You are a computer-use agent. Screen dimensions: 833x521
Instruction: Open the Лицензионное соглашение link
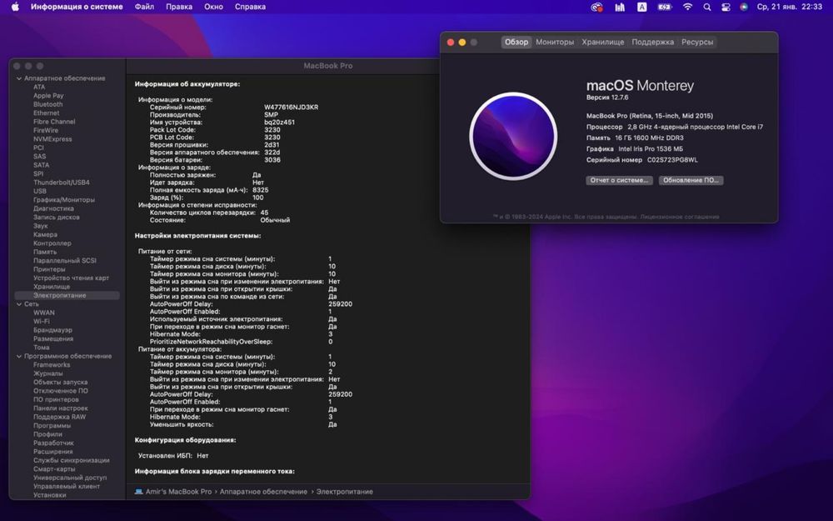(680, 217)
